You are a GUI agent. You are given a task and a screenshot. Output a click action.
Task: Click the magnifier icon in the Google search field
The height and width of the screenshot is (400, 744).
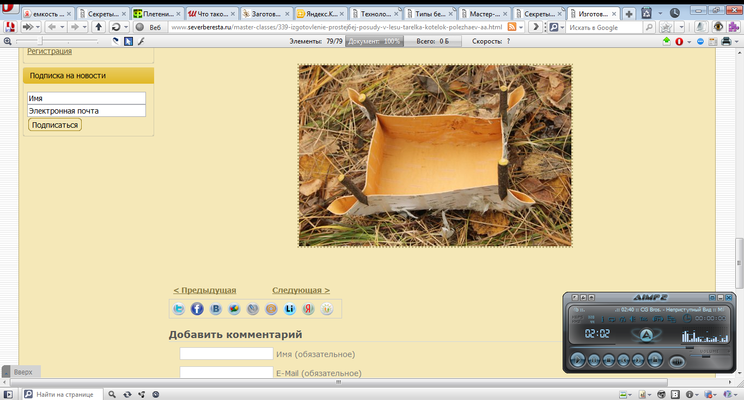[x=649, y=27]
